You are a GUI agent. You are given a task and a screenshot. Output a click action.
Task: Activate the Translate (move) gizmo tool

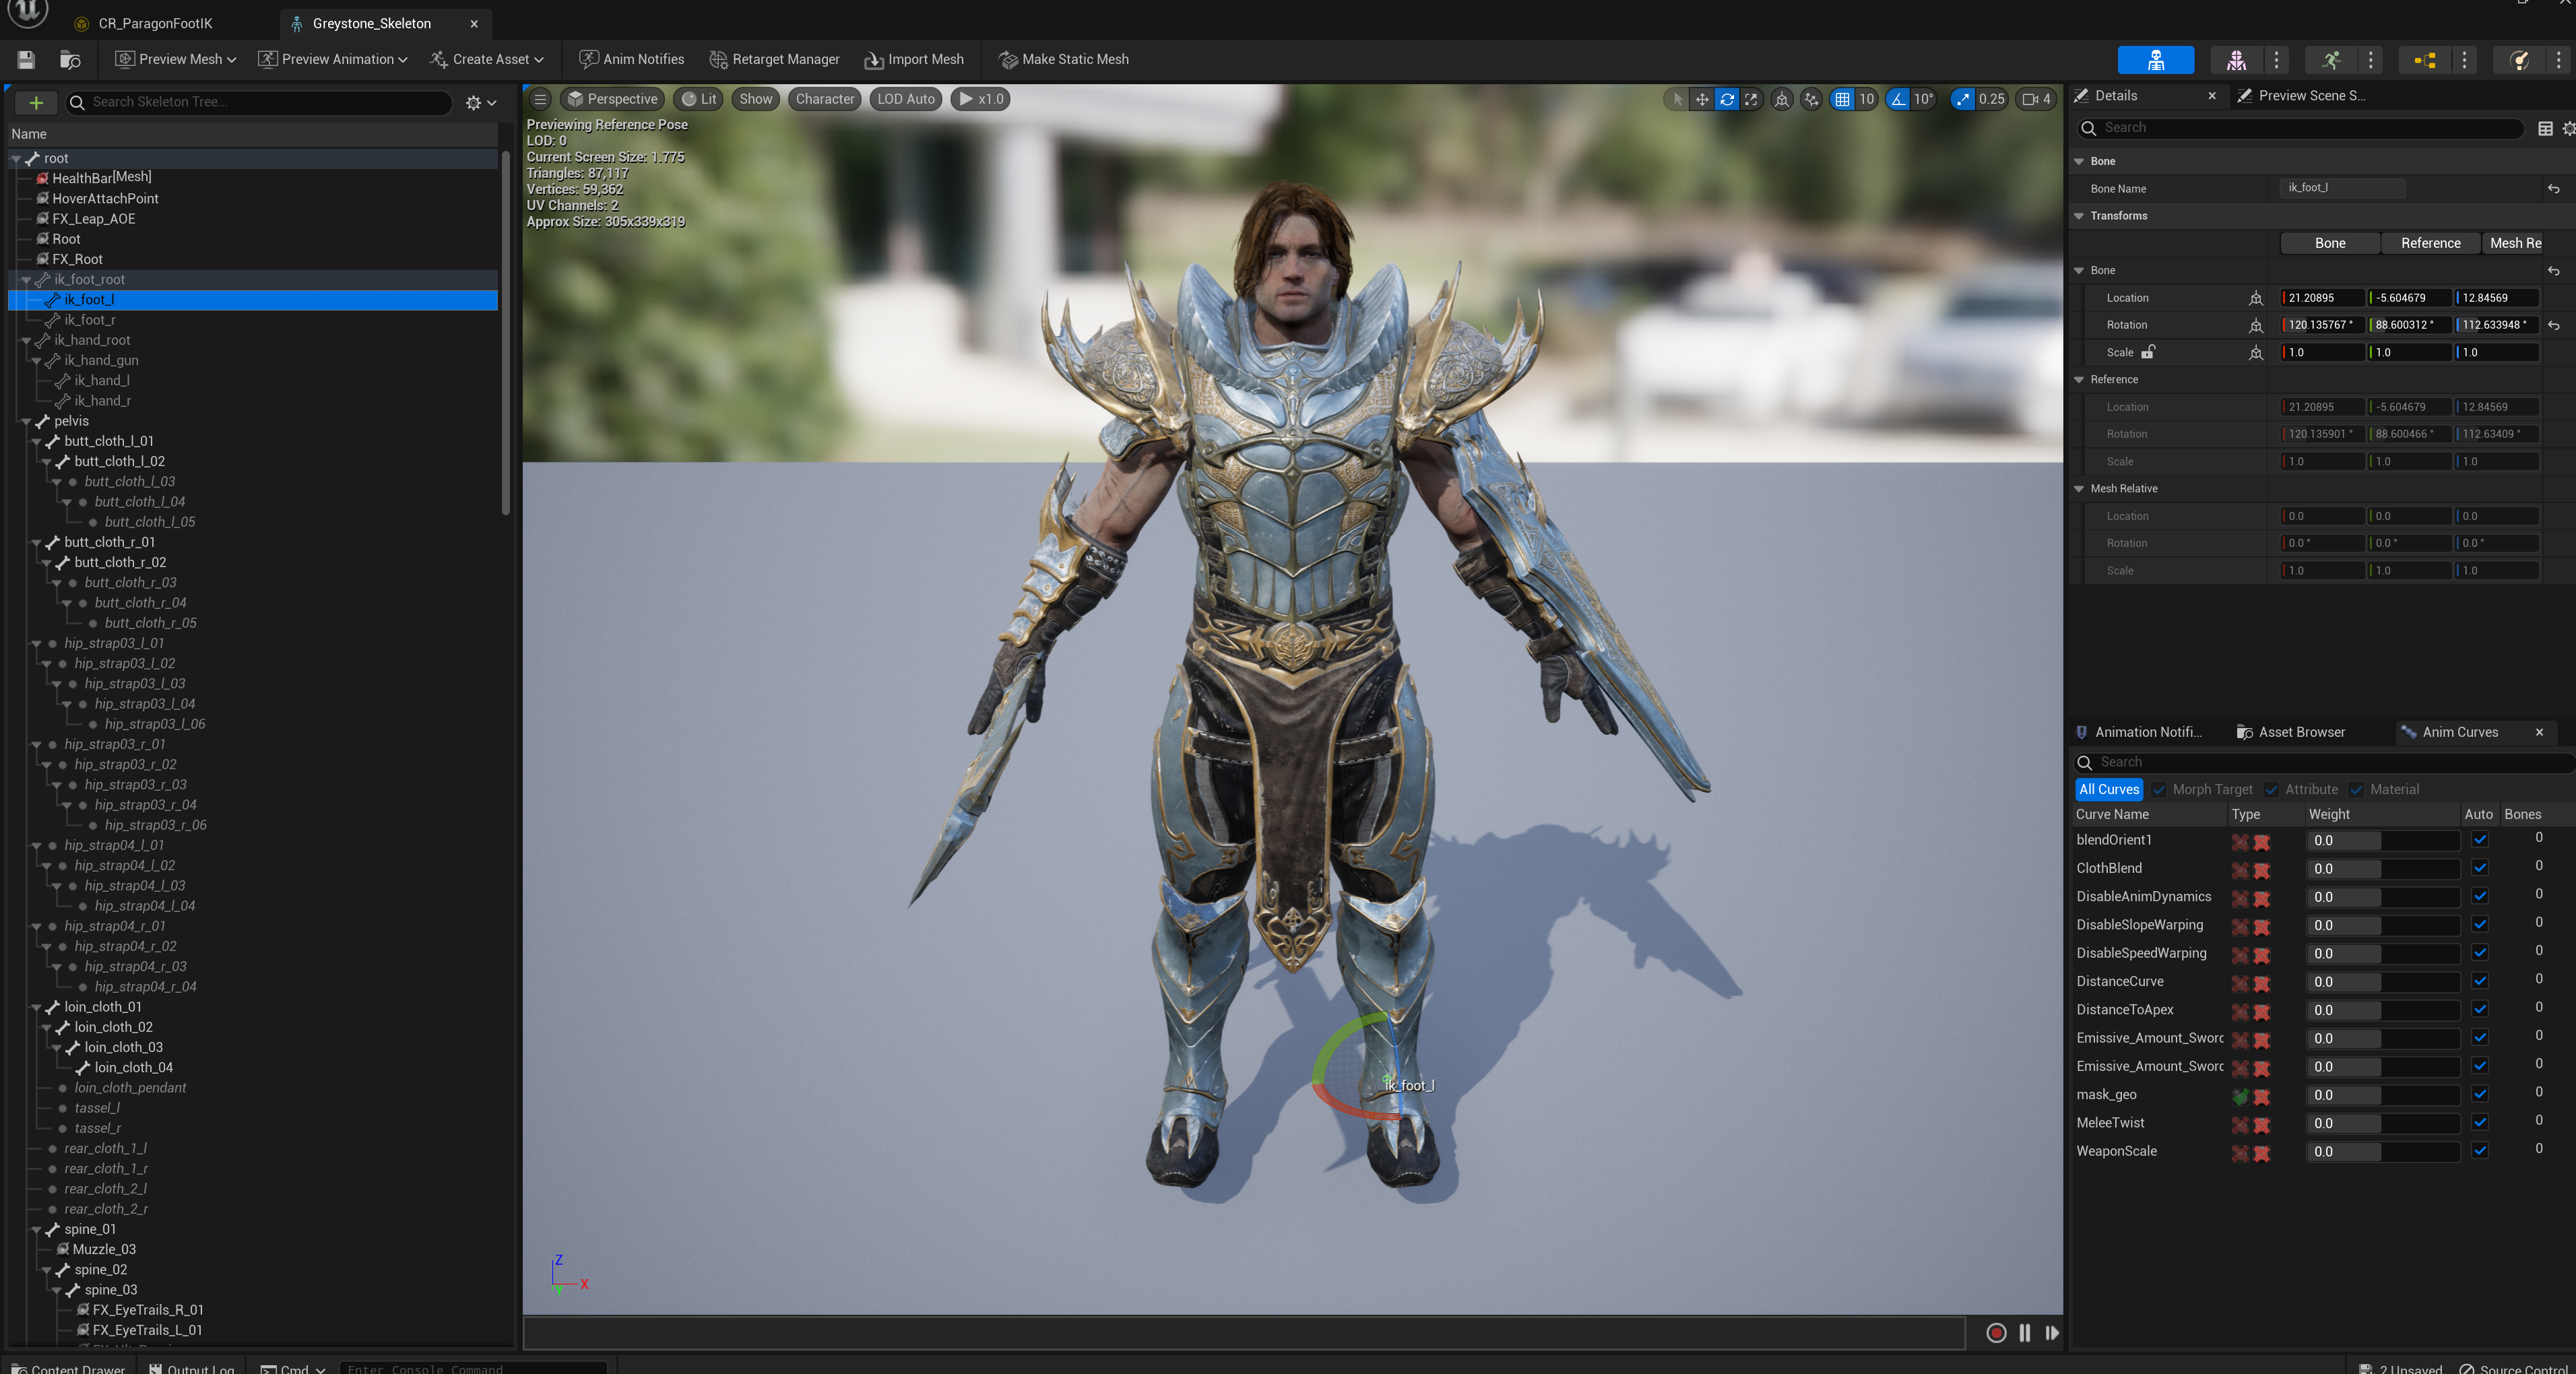[x=1702, y=99]
